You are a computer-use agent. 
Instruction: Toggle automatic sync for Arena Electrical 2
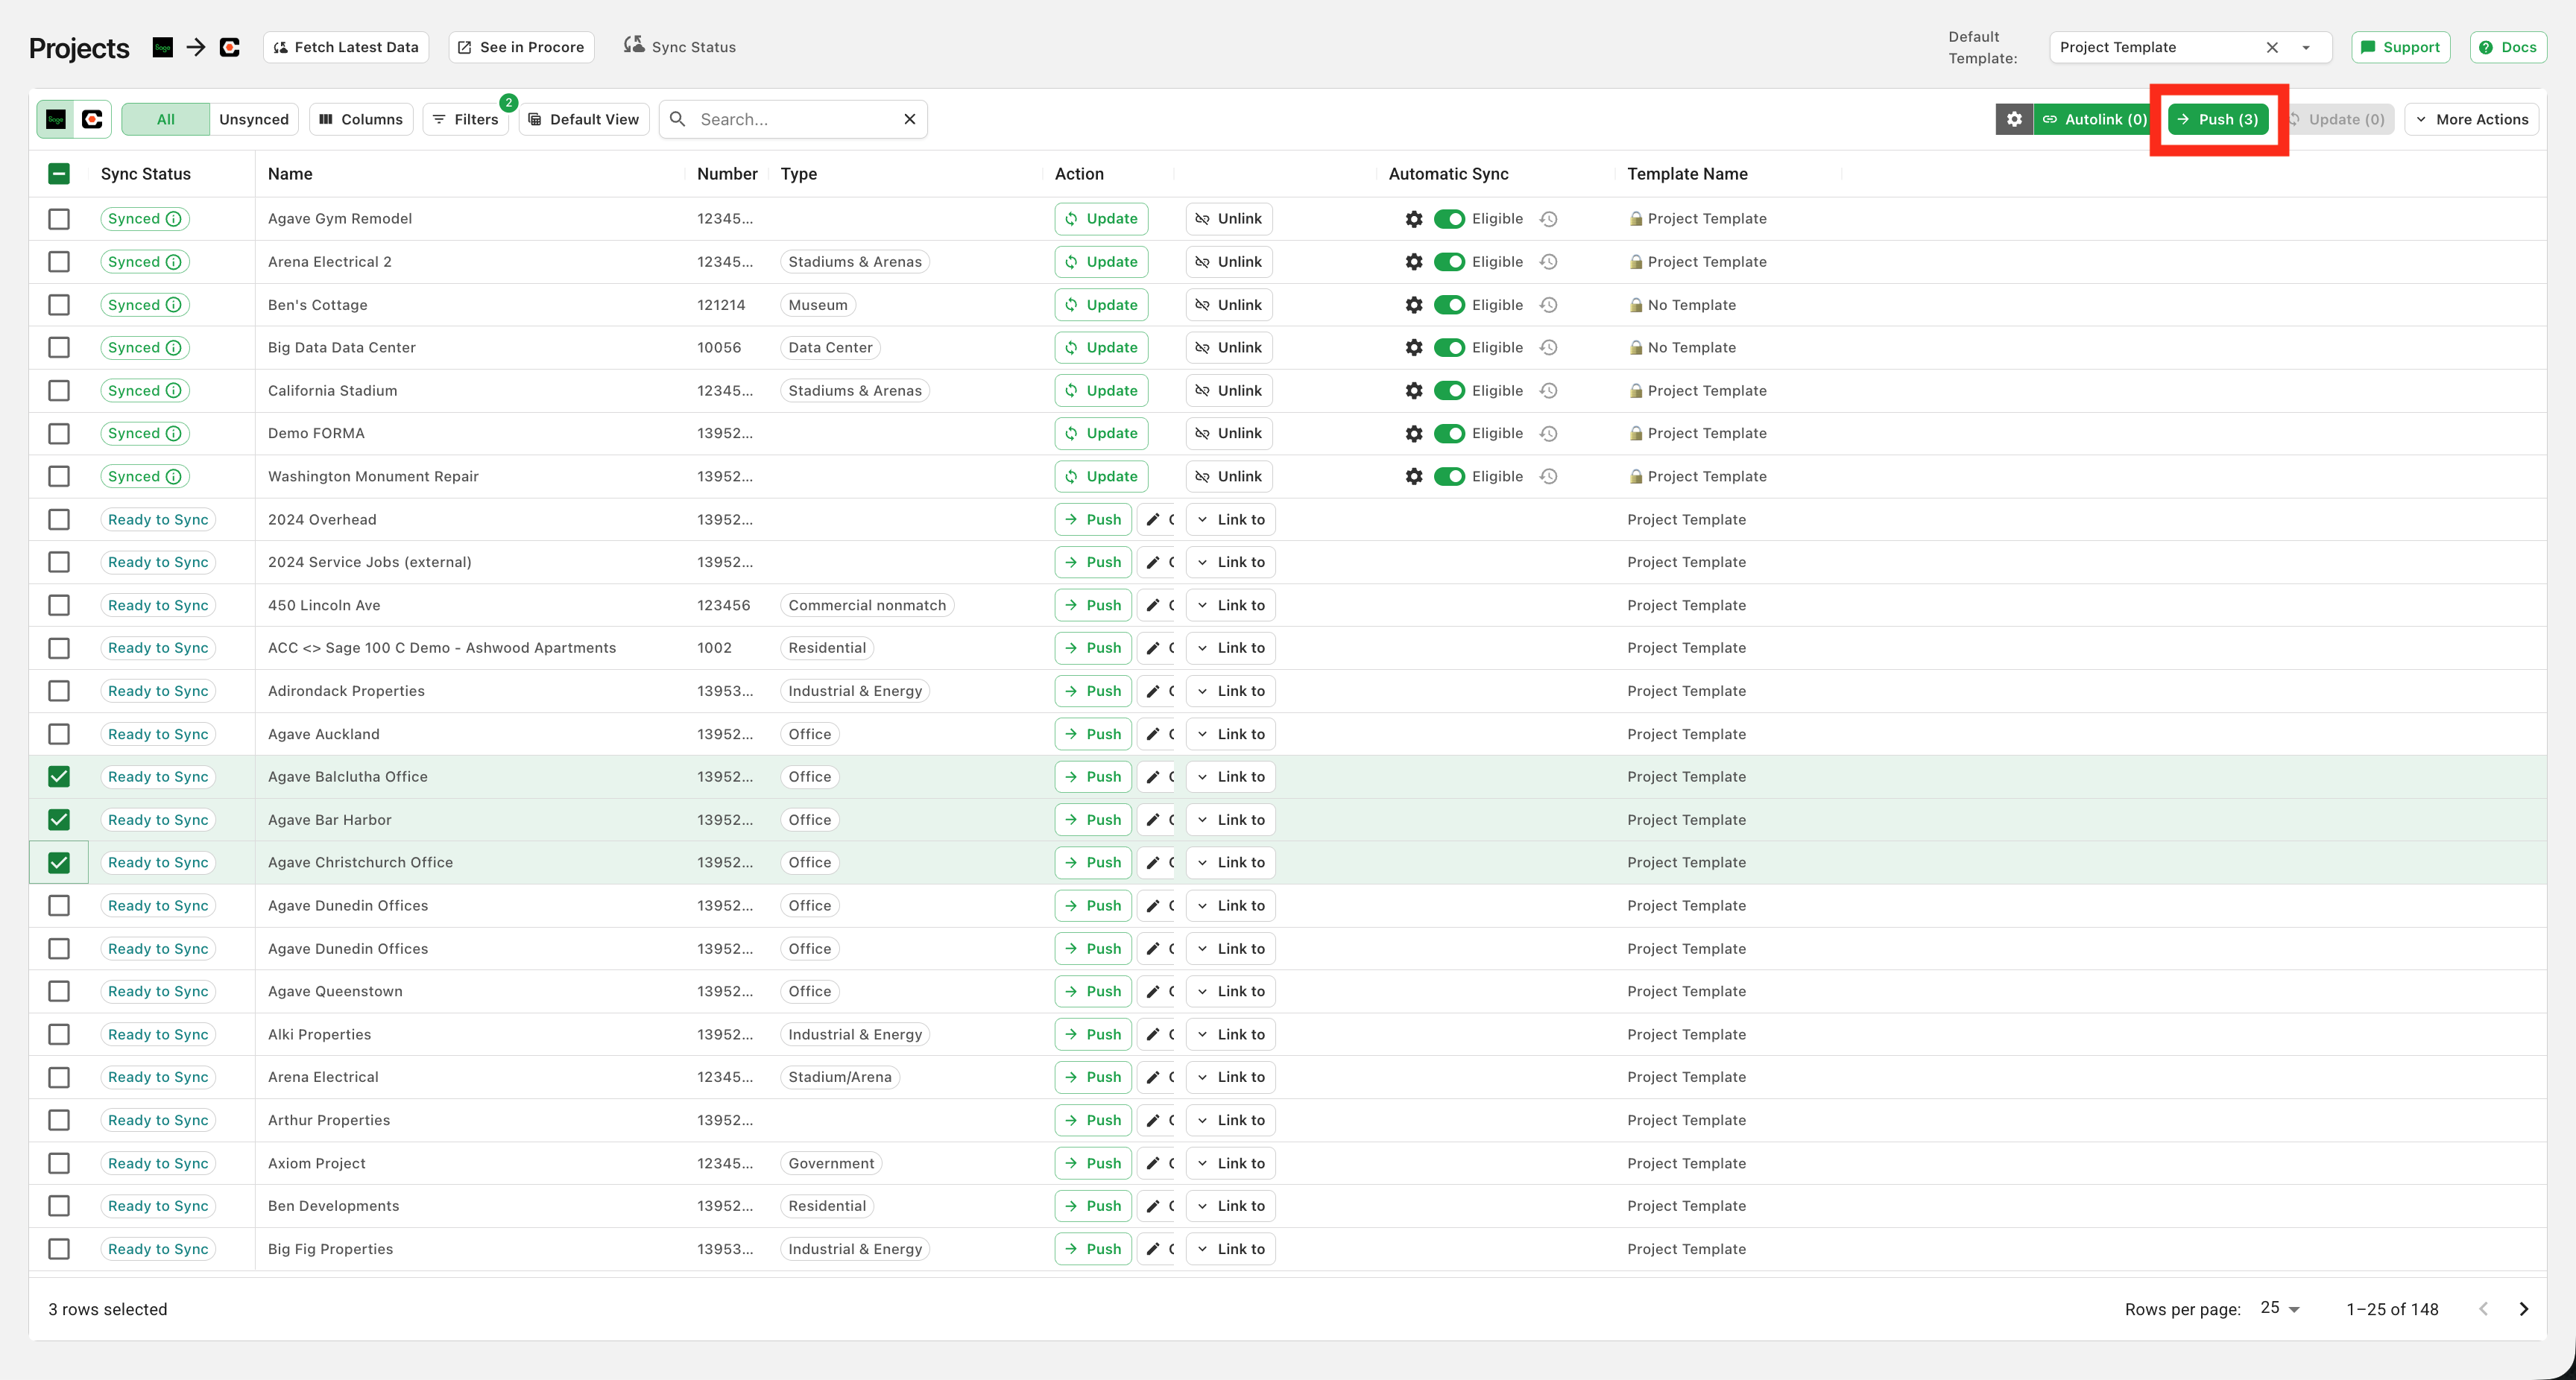tap(1449, 262)
